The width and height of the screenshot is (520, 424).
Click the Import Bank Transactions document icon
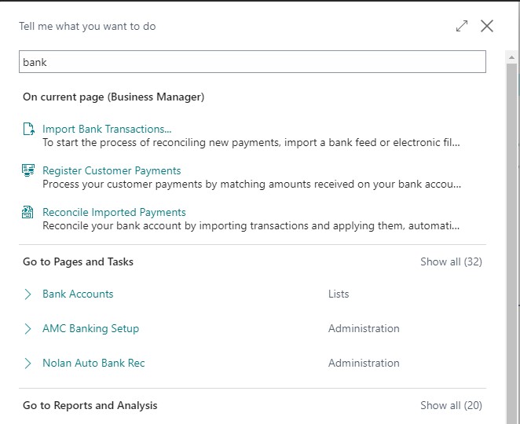click(28, 130)
